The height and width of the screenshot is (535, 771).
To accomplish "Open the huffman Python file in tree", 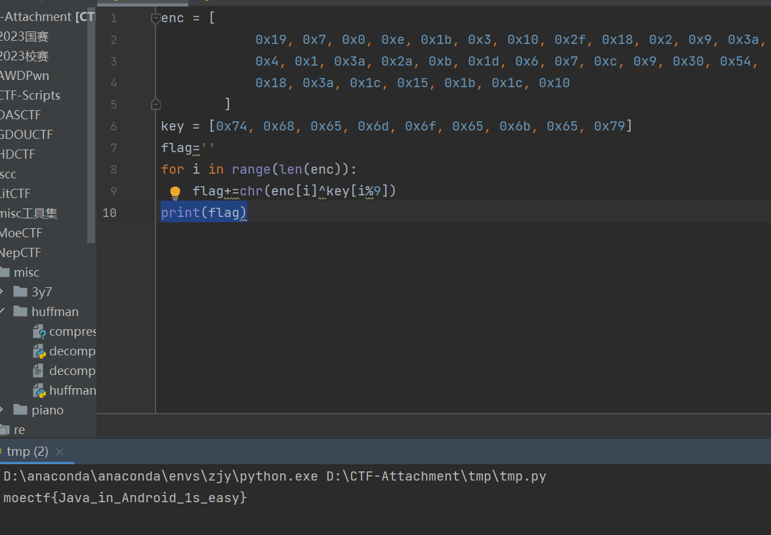I will (72, 391).
